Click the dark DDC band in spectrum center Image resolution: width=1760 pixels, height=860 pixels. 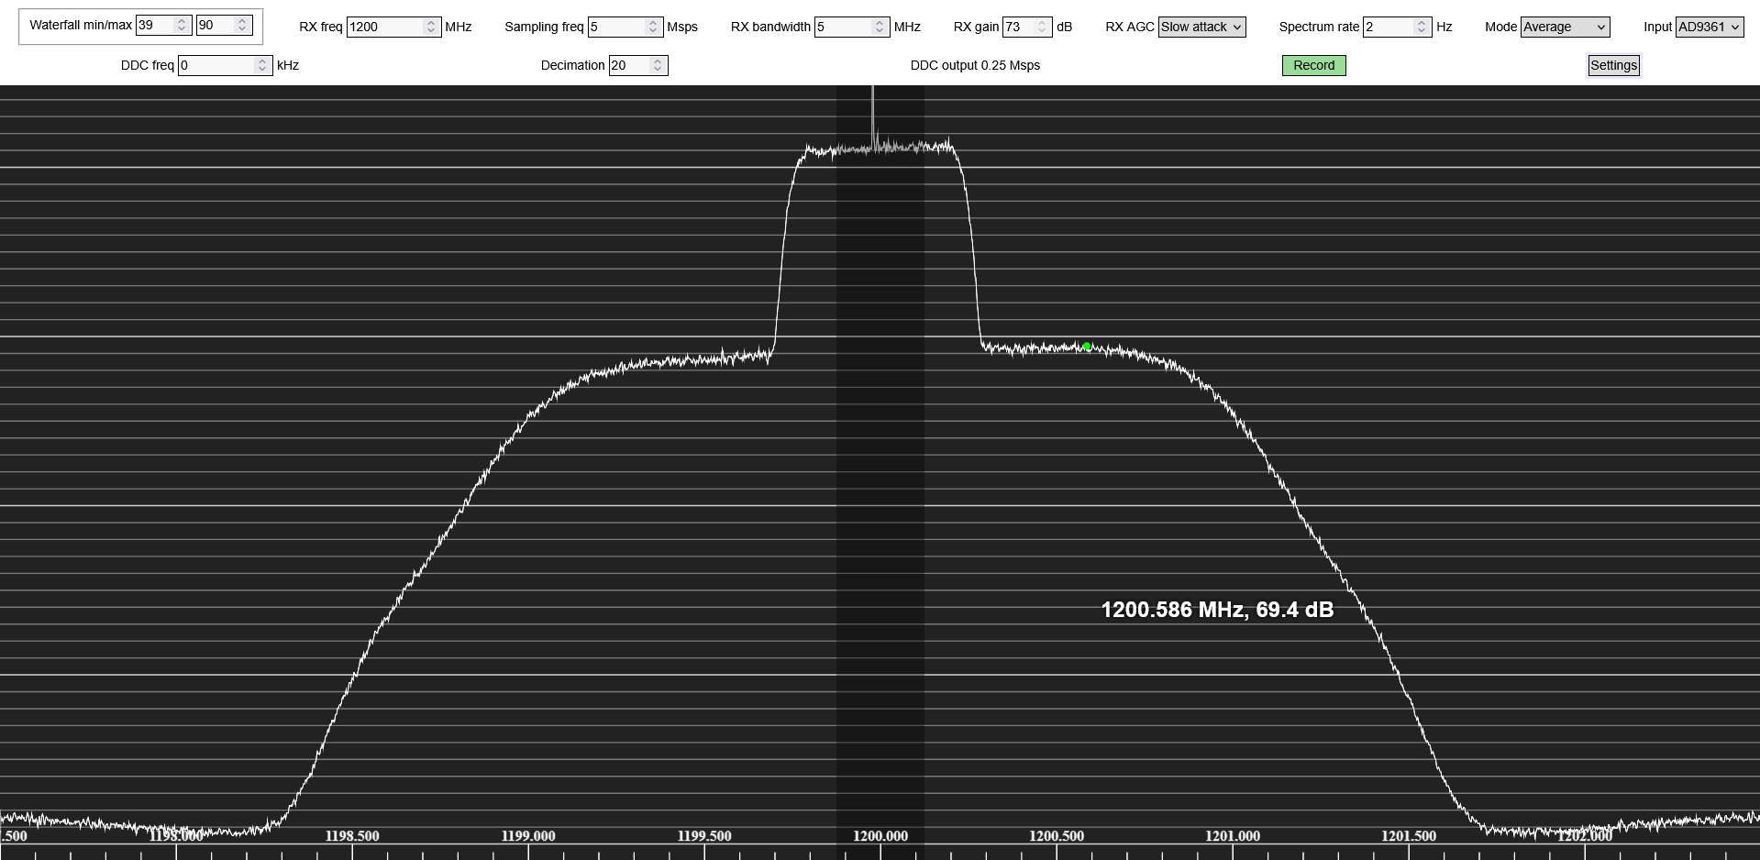pos(880,458)
